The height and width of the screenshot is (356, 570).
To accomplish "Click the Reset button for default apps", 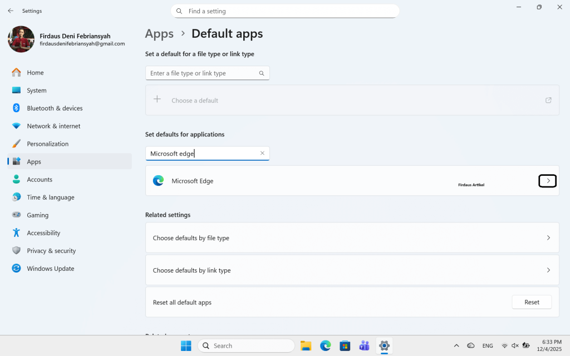I will (532, 302).
